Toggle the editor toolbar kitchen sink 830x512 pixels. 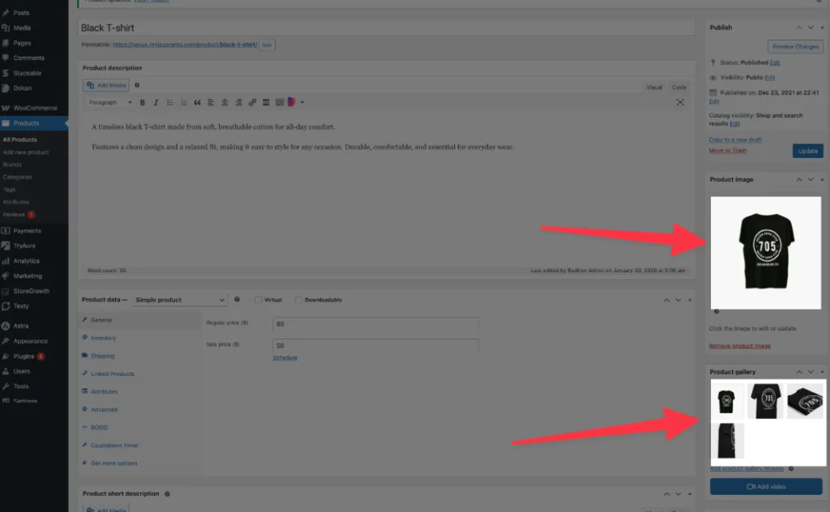pos(280,103)
